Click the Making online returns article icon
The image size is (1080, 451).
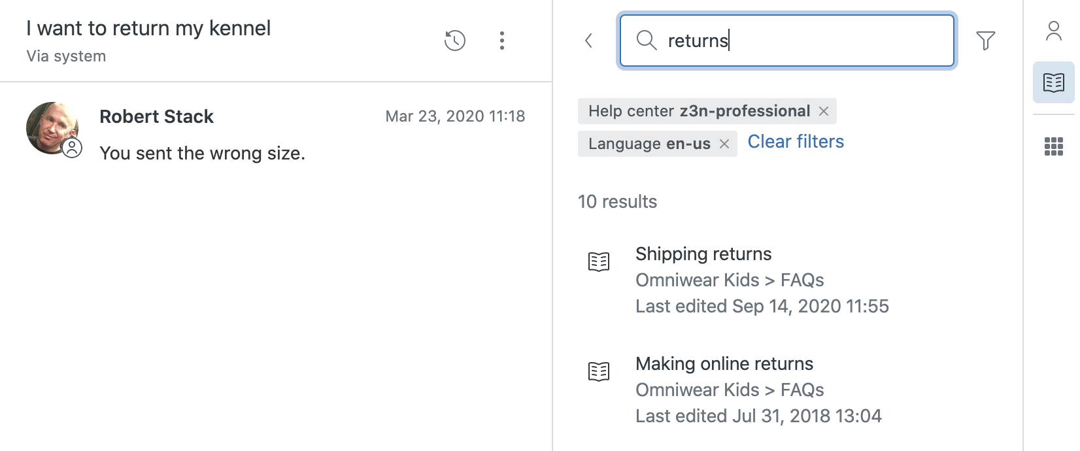pyautogui.click(x=599, y=371)
